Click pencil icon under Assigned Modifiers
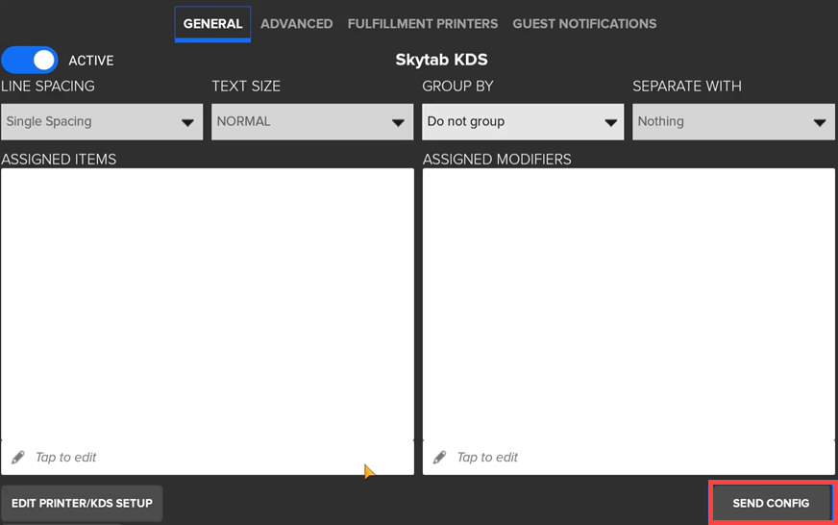Image resolution: width=838 pixels, height=525 pixels. point(440,458)
